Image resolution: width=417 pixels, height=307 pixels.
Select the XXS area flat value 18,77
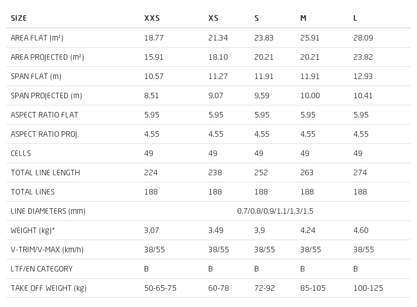click(x=154, y=38)
